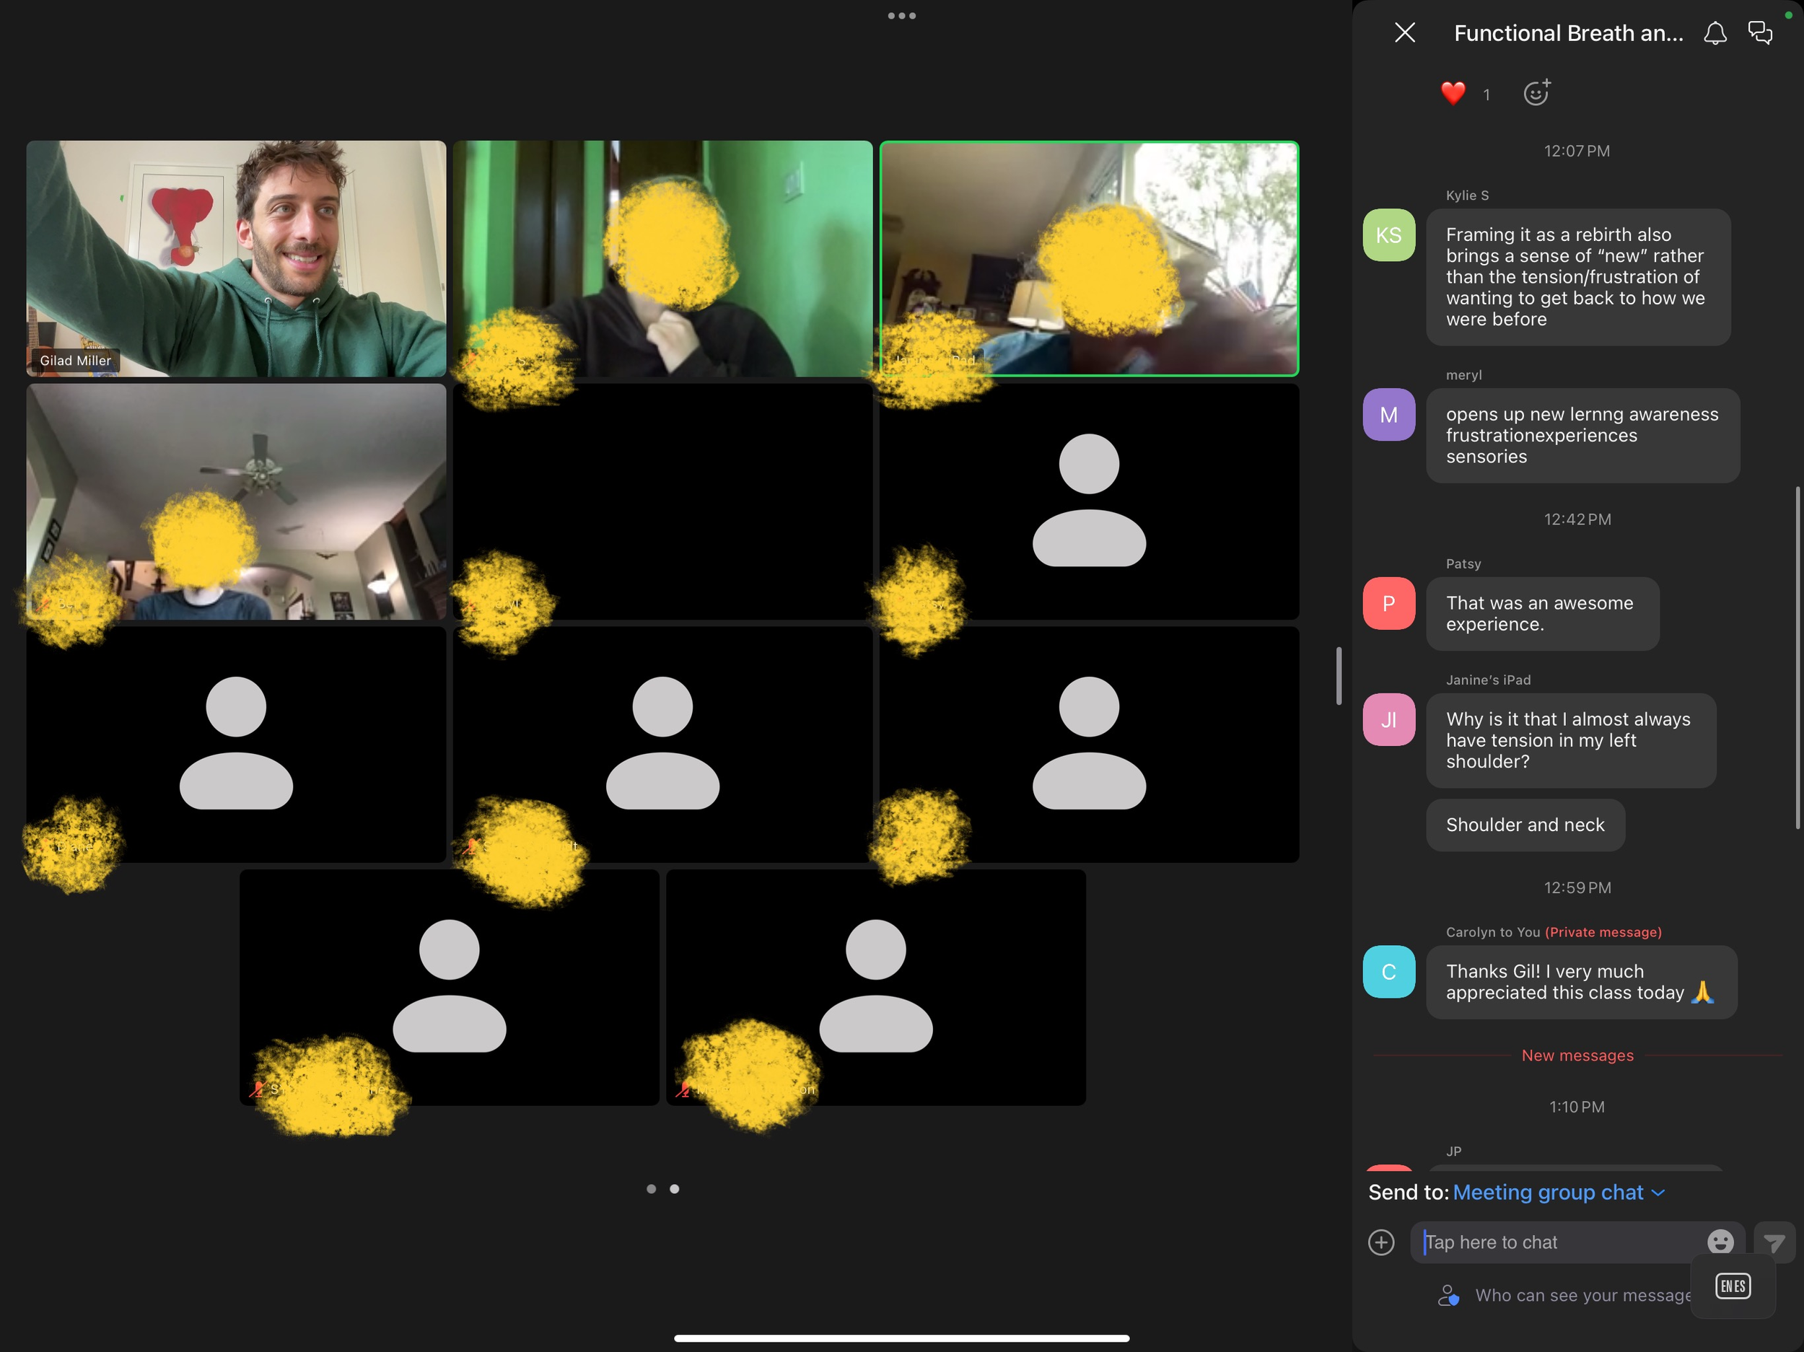Add a new emoji reaction

pyautogui.click(x=1536, y=93)
